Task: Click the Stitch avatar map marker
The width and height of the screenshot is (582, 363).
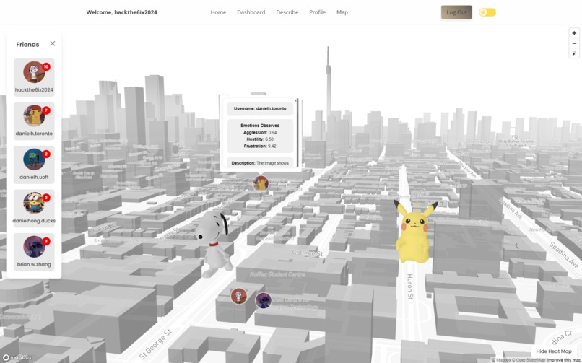Action: coord(263,300)
